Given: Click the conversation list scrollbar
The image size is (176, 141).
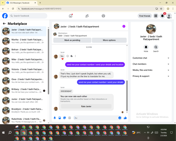Looking at the screenshot, I should [49, 61].
